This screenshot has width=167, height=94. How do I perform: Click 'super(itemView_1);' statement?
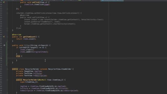click(x=29, y=82)
